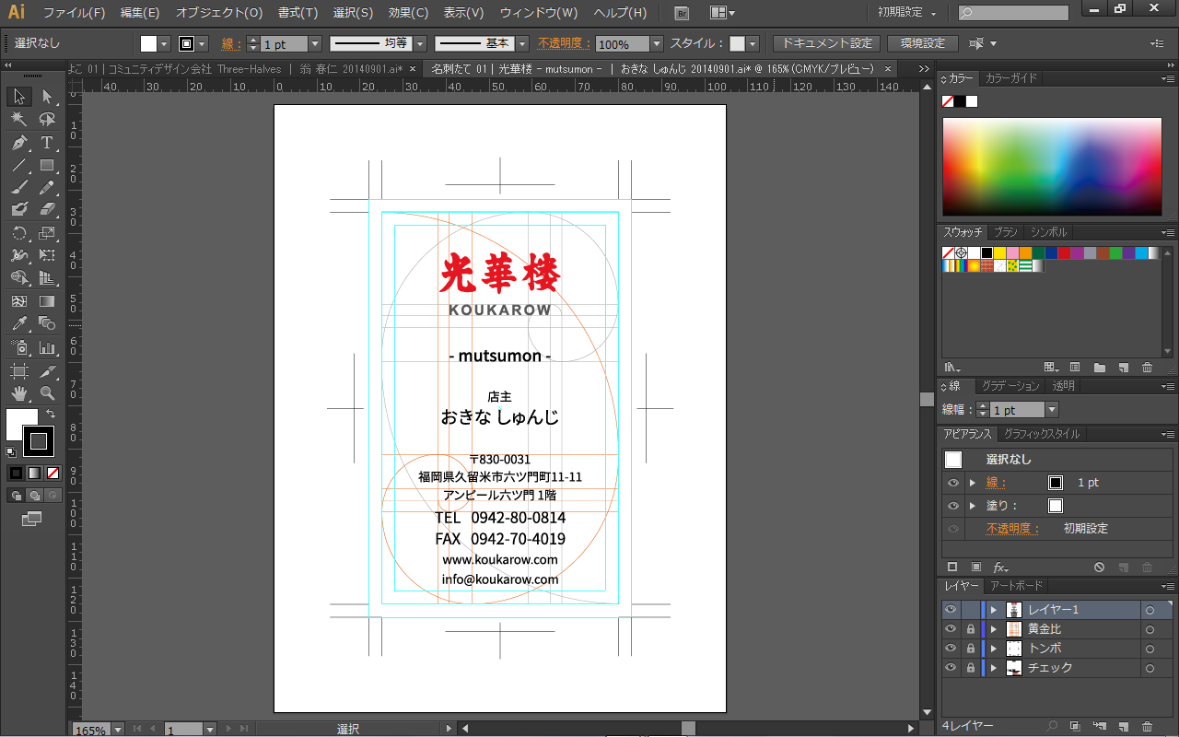Switch to the アートボード tab

click(x=1016, y=586)
